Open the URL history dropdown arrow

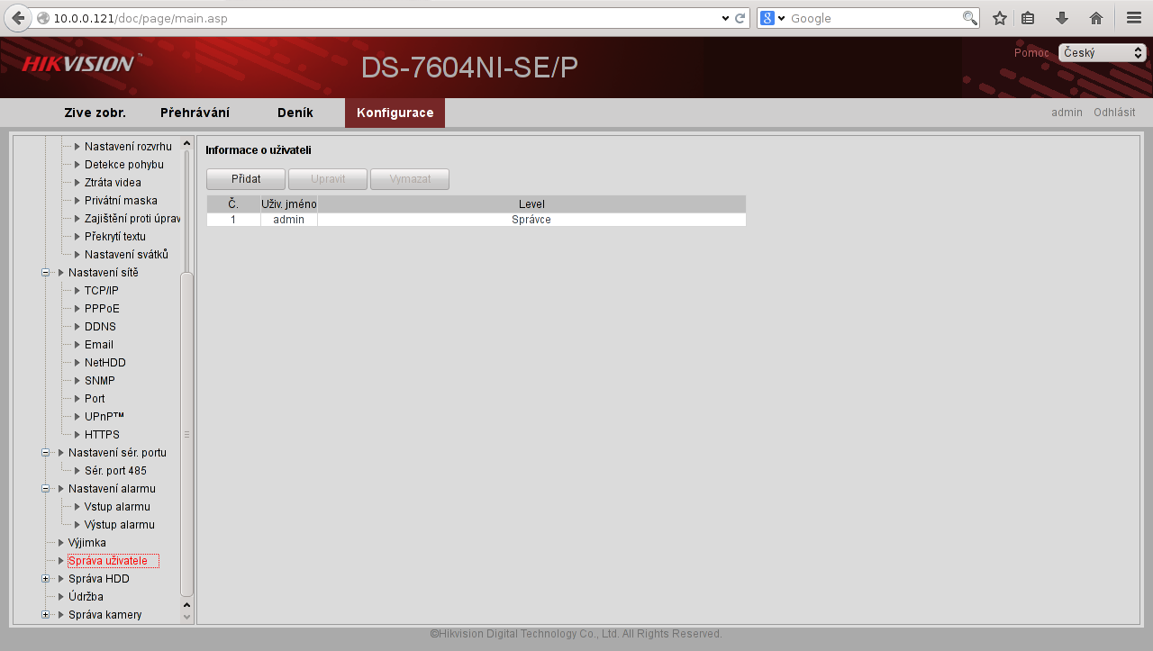pos(726,18)
